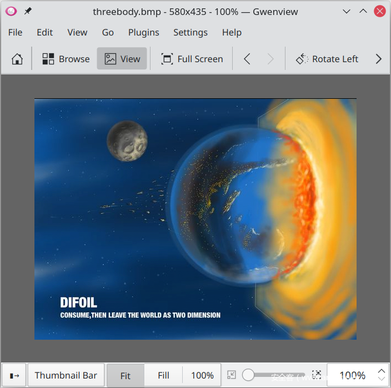Image resolution: width=391 pixels, height=388 pixels.
Task: Select the Fill zoom button
Action: click(163, 376)
